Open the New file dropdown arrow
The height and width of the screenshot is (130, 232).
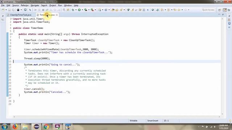pyautogui.click(x=6, y=10)
